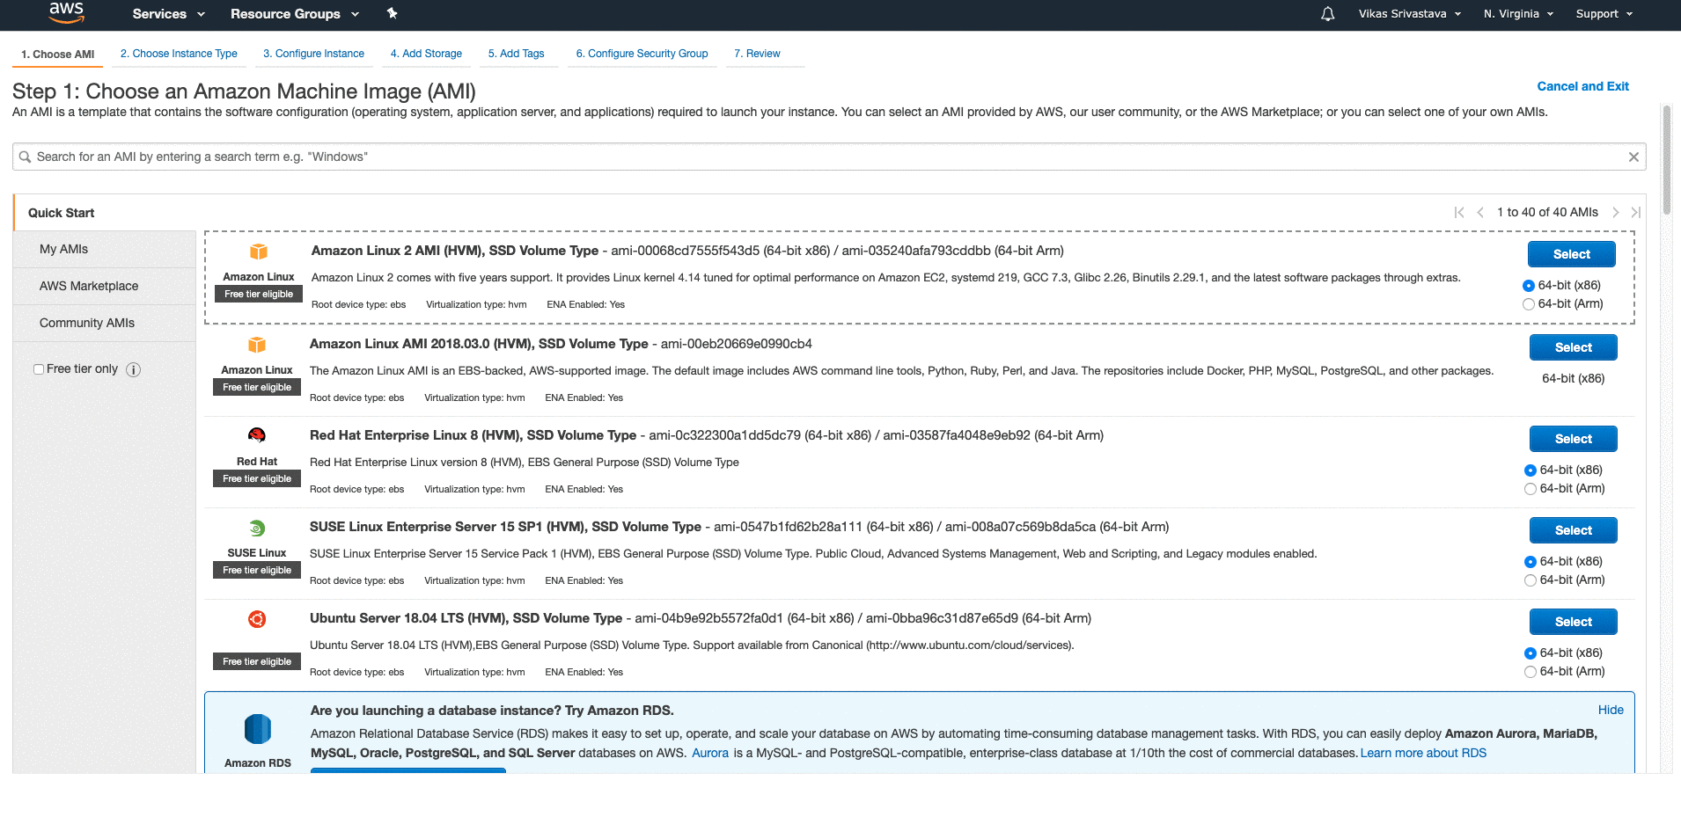Choose 64-bit (Arm) for Ubuntu Server
The height and width of the screenshot is (824, 1681).
[1531, 672]
